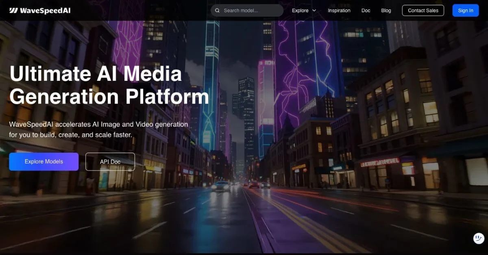
Task: Open the smiley face chat widget
Action: click(x=479, y=238)
